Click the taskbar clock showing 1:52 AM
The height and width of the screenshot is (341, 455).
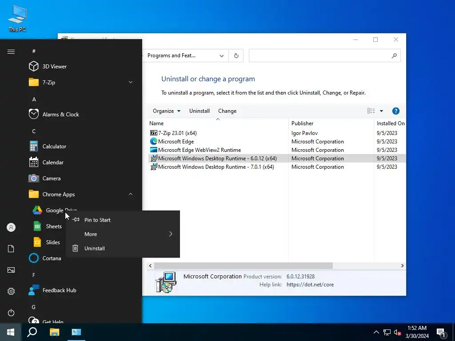tap(417, 332)
